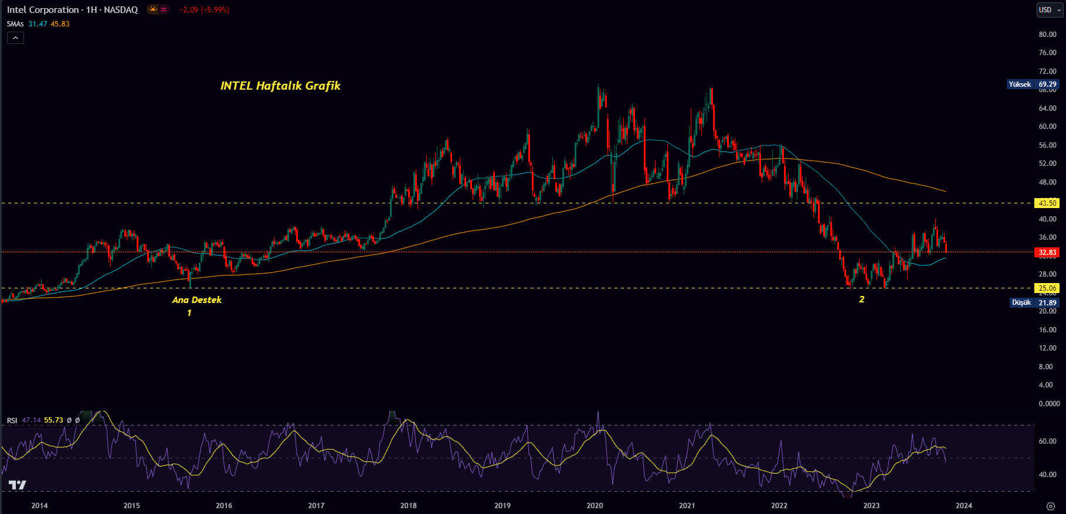Click the RSI moving average value 55.73

tap(53, 420)
